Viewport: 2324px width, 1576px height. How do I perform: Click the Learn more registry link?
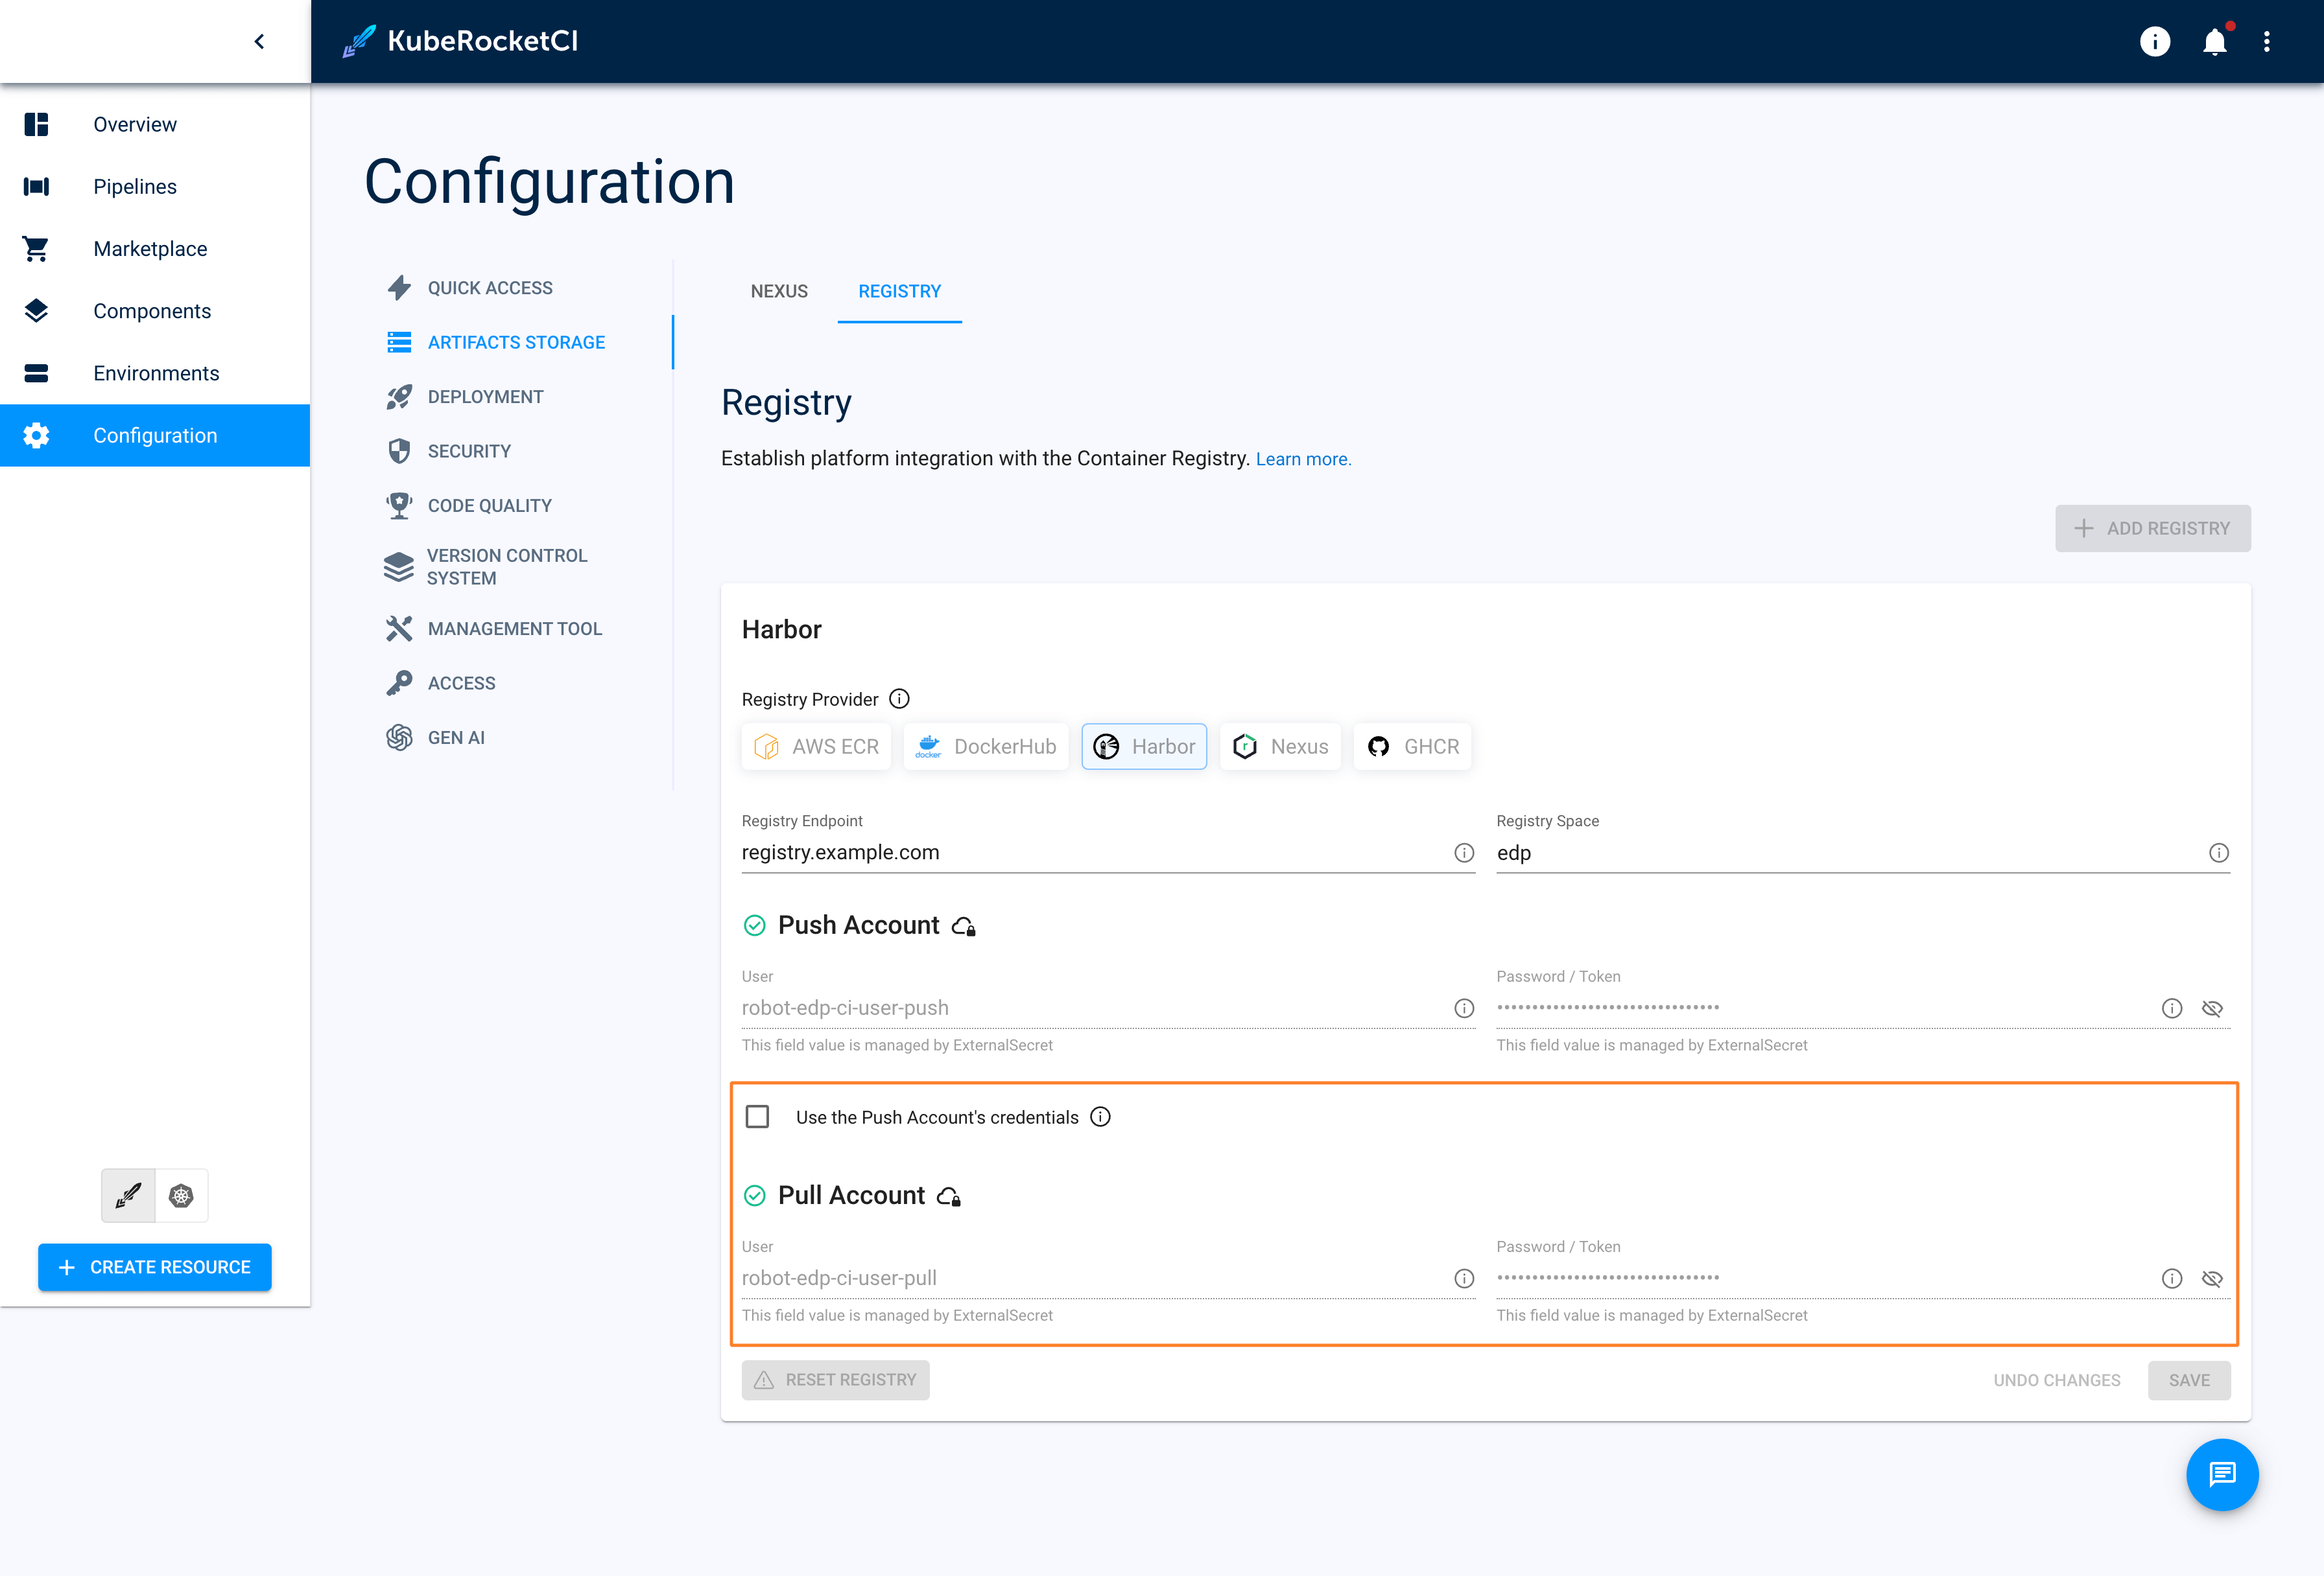click(x=1302, y=459)
